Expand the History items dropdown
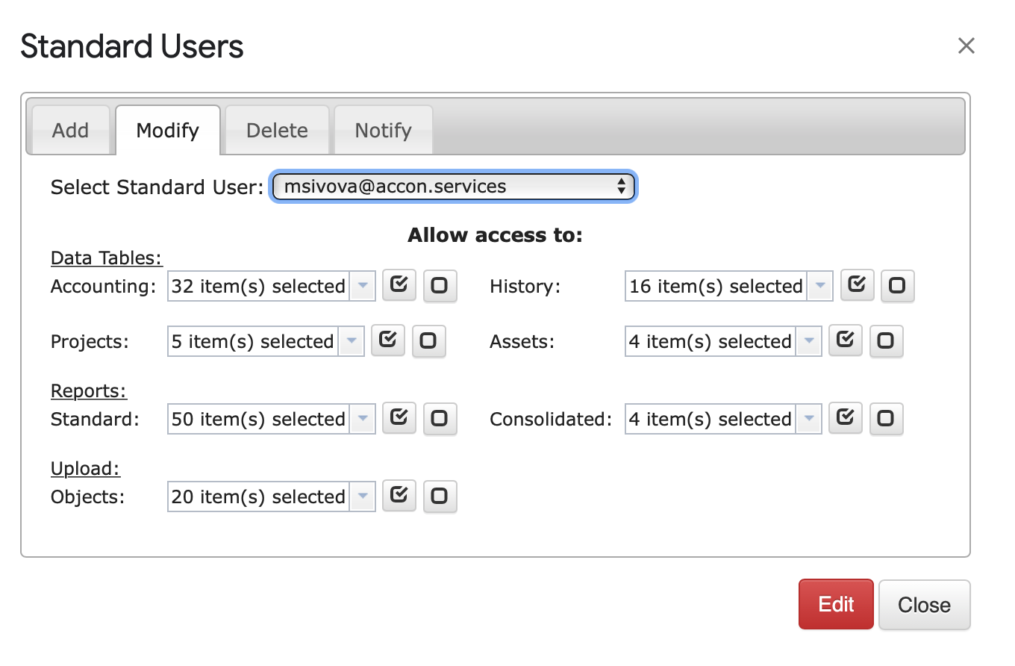Screen dimensions: 1015x666 click(x=729, y=286)
